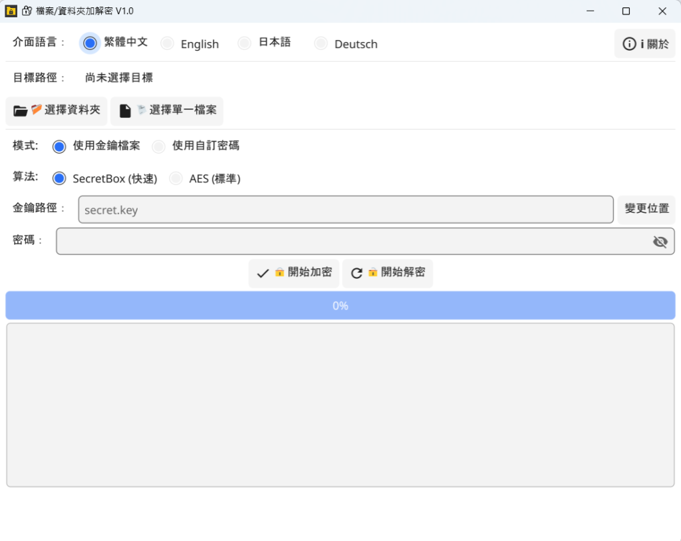Select 使用自訂密碼 mode
The image size is (681, 541).
pyautogui.click(x=159, y=146)
